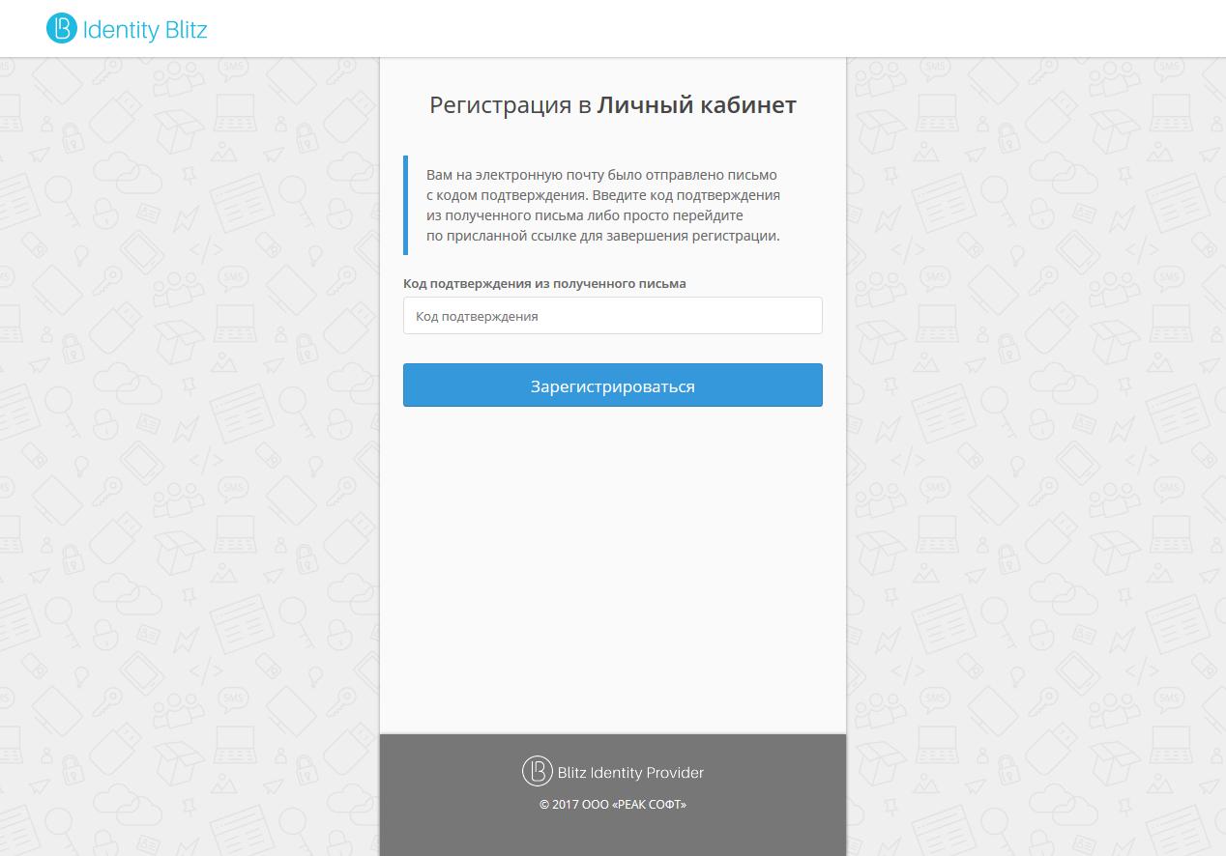Click the notice line "из полученного письма либо"
Screen dimensions: 1226x856
584,215
